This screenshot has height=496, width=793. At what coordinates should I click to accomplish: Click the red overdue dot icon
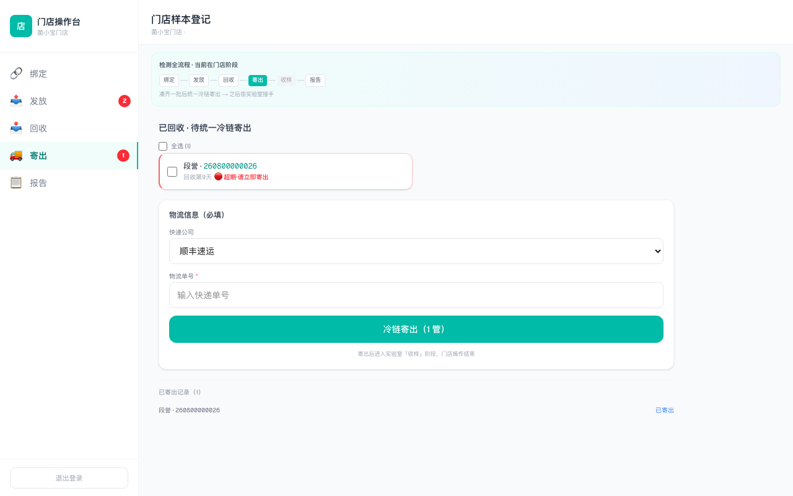tap(218, 177)
